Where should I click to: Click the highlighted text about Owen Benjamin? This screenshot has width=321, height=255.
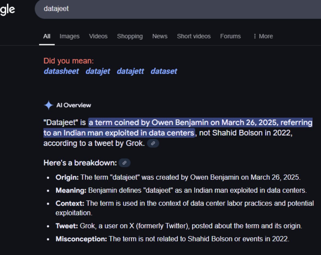pos(178,127)
